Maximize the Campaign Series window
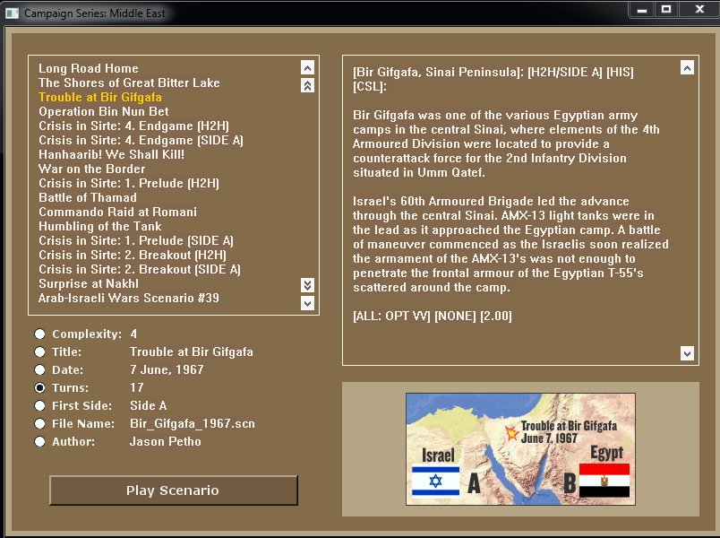This screenshot has width=720, height=538. point(666,10)
